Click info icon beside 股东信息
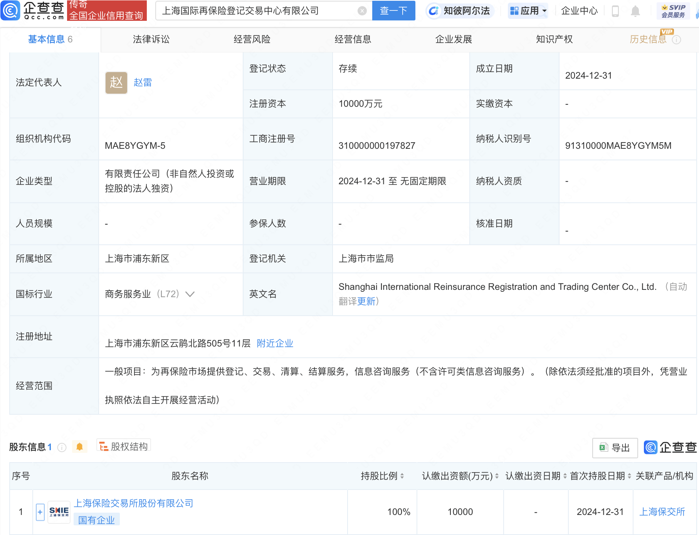Screen dimensions: 699x535 [x=62, y=447]
